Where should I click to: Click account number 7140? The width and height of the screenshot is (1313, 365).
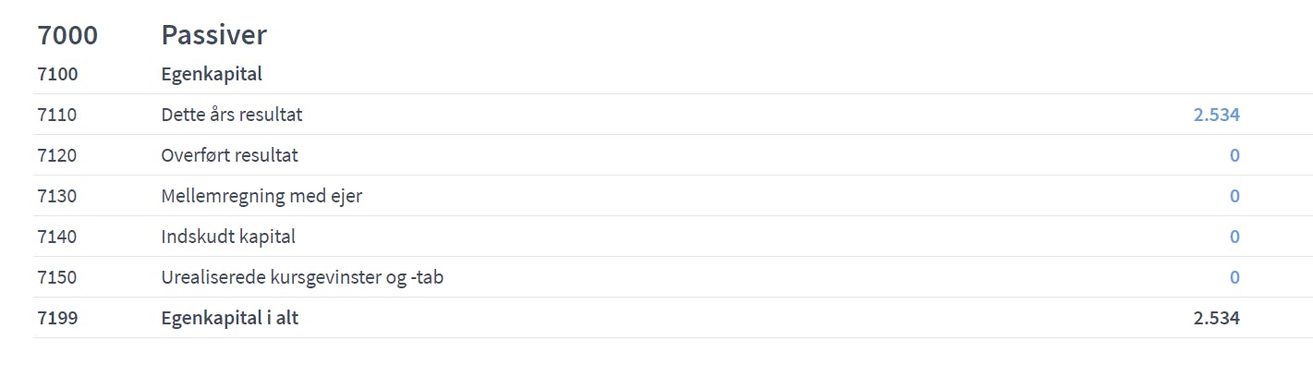[57, 237]
